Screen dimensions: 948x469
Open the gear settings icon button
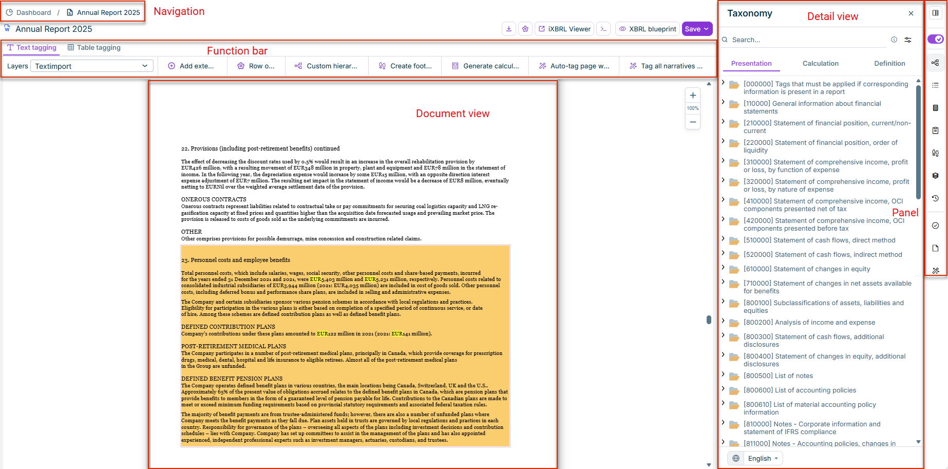click(x=525, y=29)
